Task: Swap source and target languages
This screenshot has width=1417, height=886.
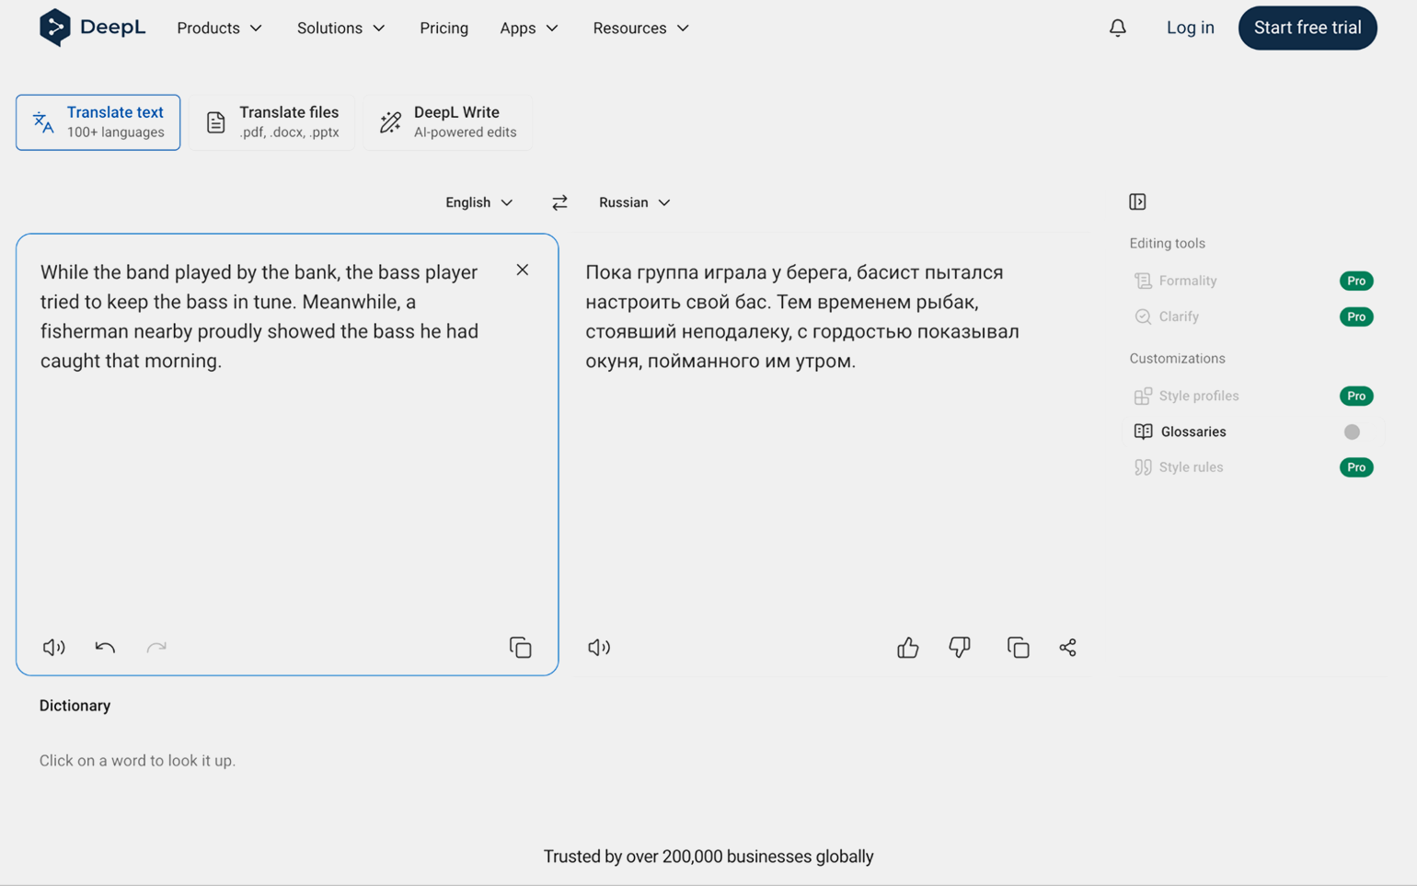Action: 559,202
